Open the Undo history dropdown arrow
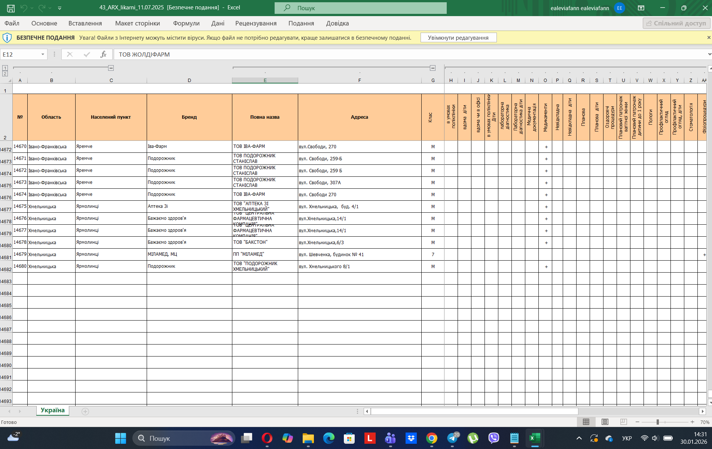The image size is (712, 449). click(x=32, y=8)
